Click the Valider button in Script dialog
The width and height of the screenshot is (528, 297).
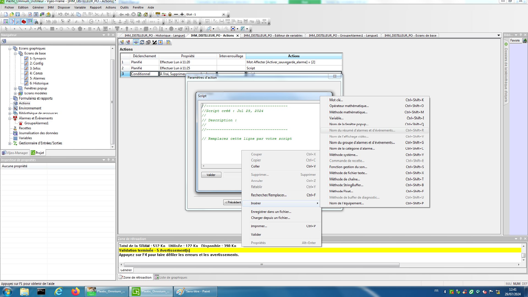click(x=211, y=175)
